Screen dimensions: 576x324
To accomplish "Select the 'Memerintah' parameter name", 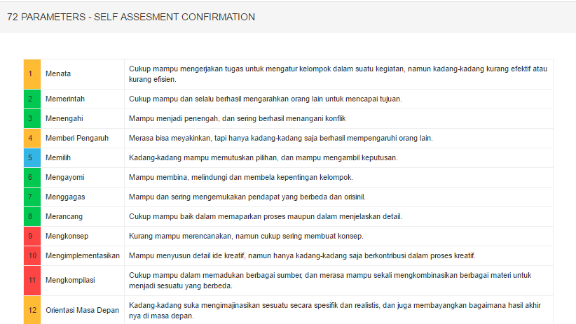I will tap(65, 99).
